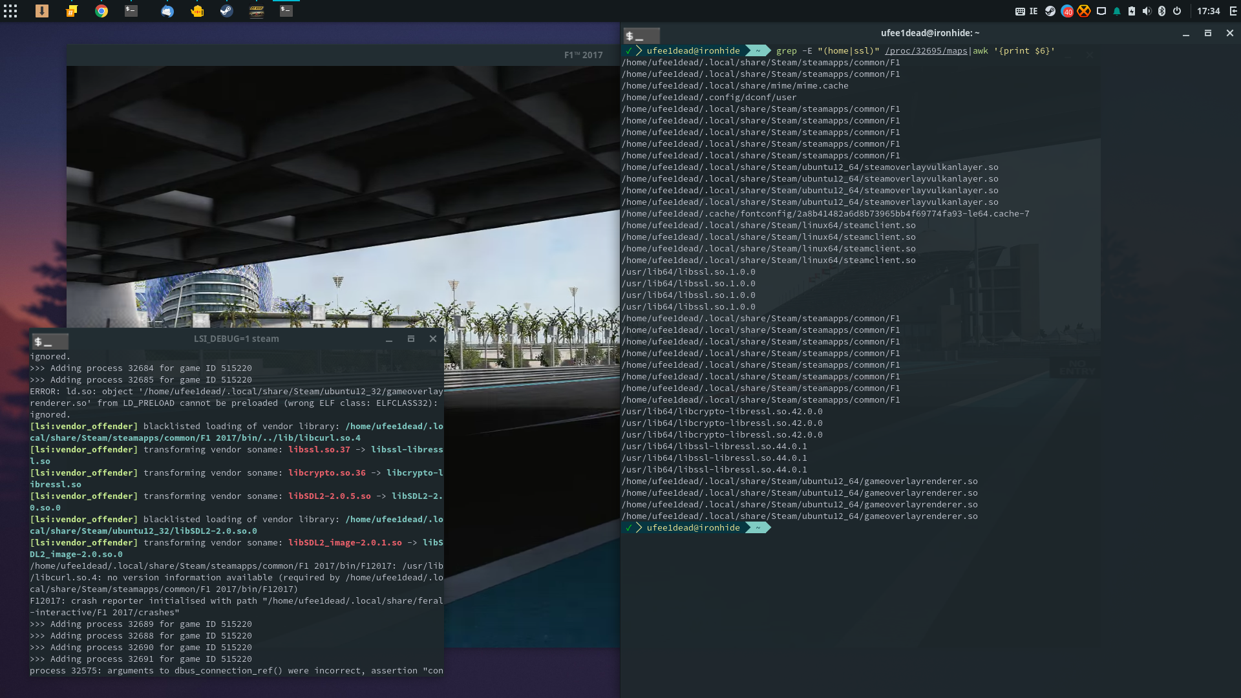Open the volume control speaker icon
The image size is (1241, 698).
[1147, 11]
